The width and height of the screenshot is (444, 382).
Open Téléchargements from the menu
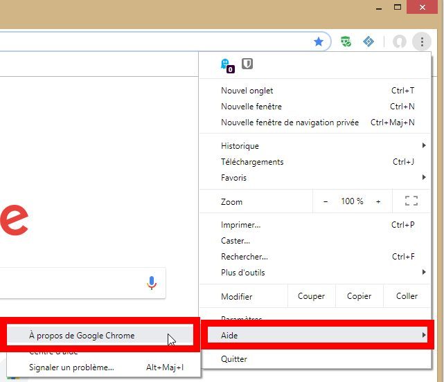tap(315, 161)
